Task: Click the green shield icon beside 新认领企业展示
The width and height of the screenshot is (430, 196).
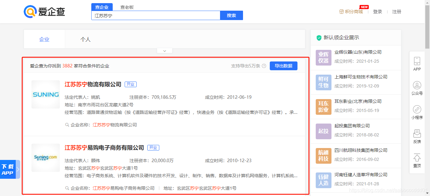Action: (x=319, y=38)
